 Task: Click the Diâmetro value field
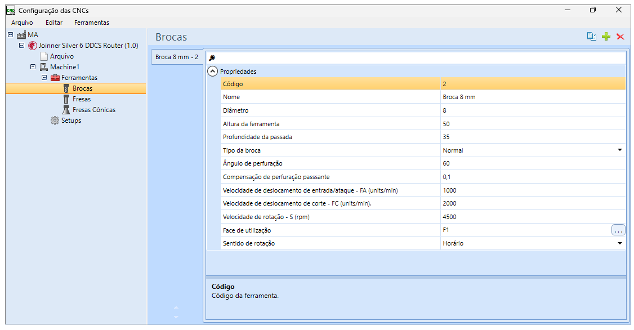pyautogui.click(x=533, y=110)
